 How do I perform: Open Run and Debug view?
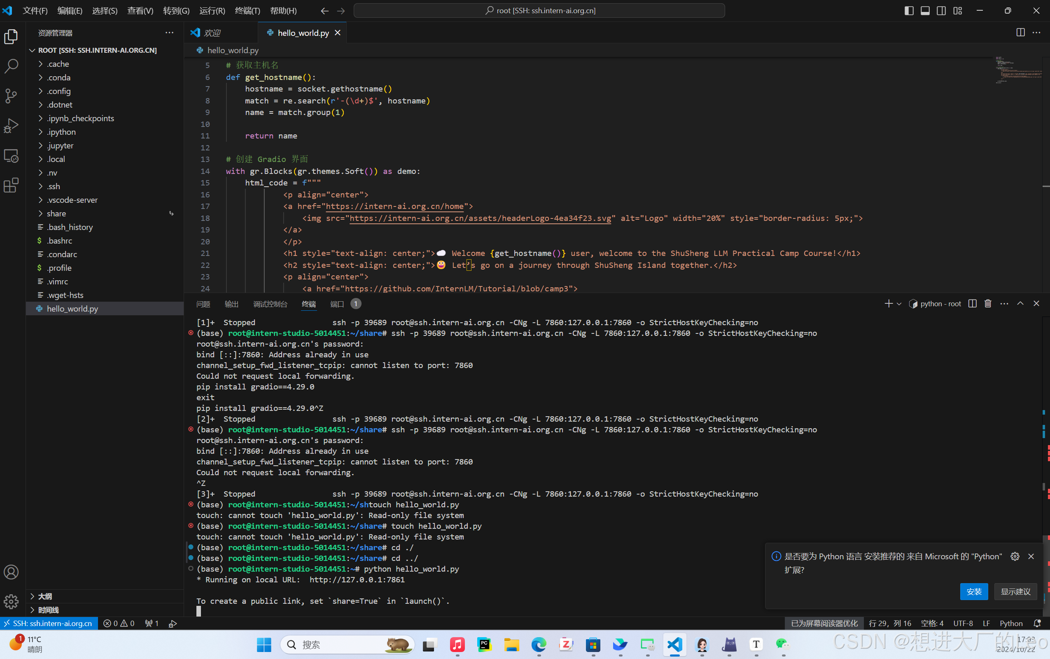(x=11, y=126)
